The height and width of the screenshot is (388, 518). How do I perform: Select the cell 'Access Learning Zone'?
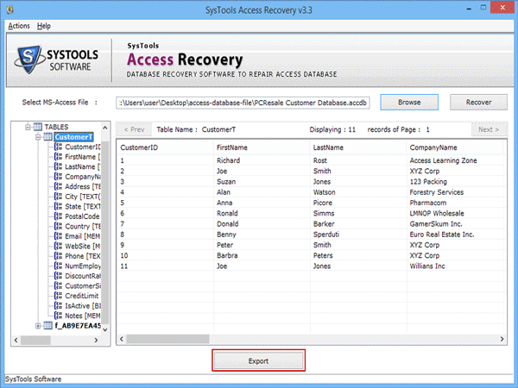pyautogui.click(x=443, y=160)
